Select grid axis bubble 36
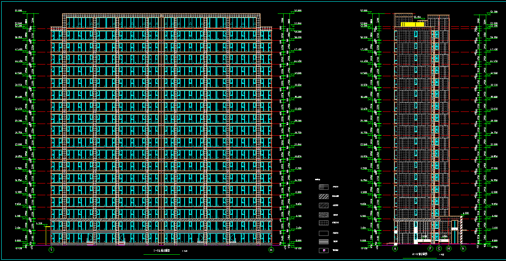The width and height of the screenshot is (506, 261). click(x=271, y=250)
